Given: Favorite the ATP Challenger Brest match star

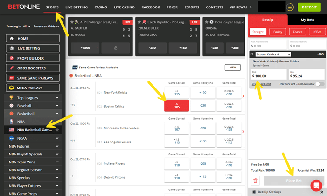Looking at the screenshot, I should tap(72, 22).
